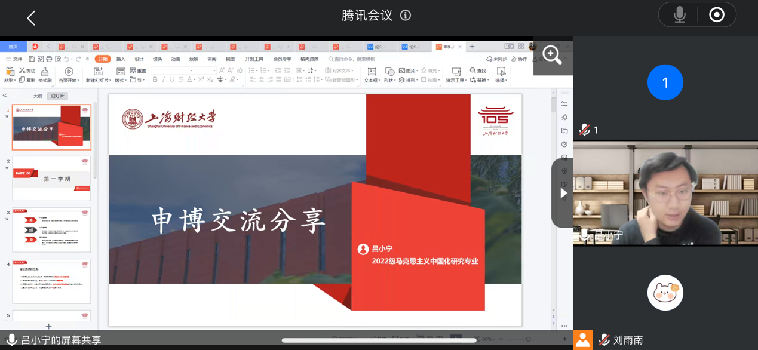The image size is (758, 350).
Task: Toggle bold text formatting
Action: click(x=155, y=79)
